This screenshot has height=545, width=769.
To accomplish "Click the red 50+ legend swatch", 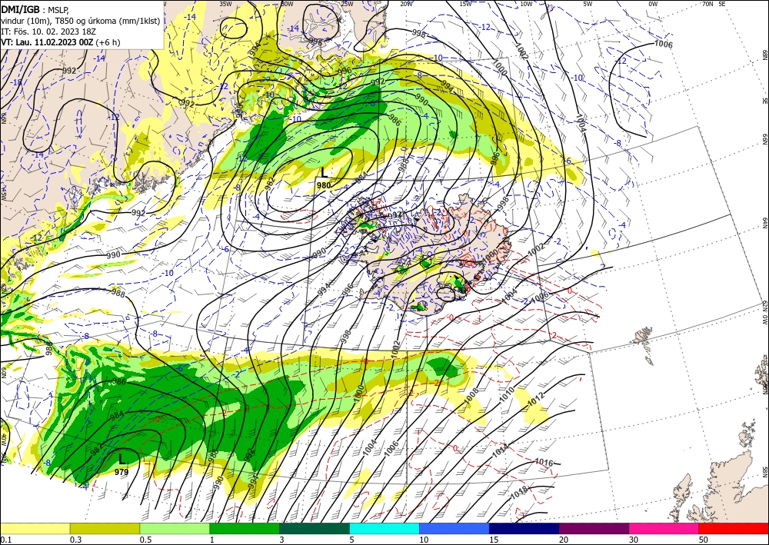I will click(734, 528).
